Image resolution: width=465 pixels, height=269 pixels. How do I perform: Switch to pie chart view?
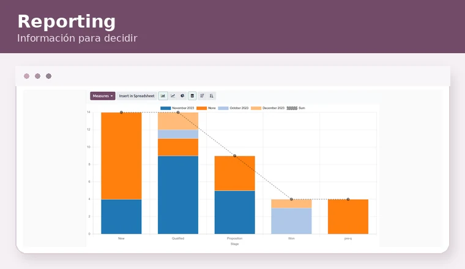[x=182, y=96]
